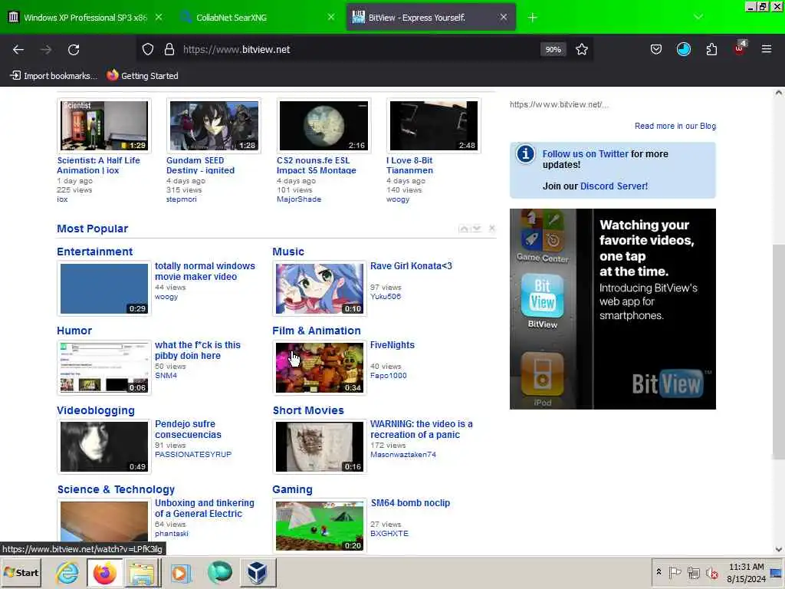Image resolution: width=785 pixels, height=589 pixels.
Task: Play the FiveNights video thumbnail
Action: click(320, 367)
